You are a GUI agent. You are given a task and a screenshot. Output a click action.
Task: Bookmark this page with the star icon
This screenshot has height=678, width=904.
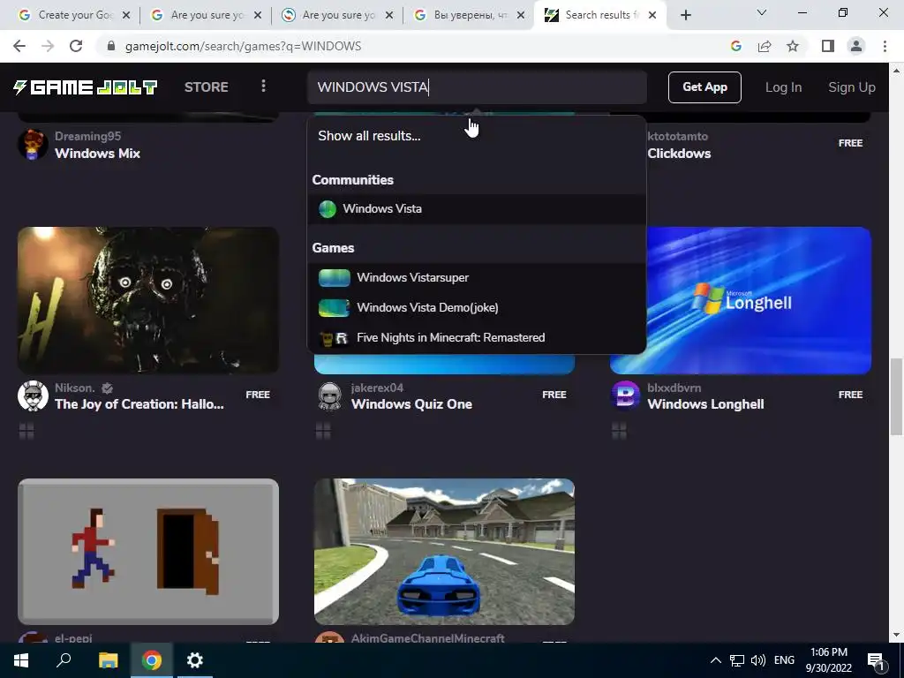coord(793,46)
